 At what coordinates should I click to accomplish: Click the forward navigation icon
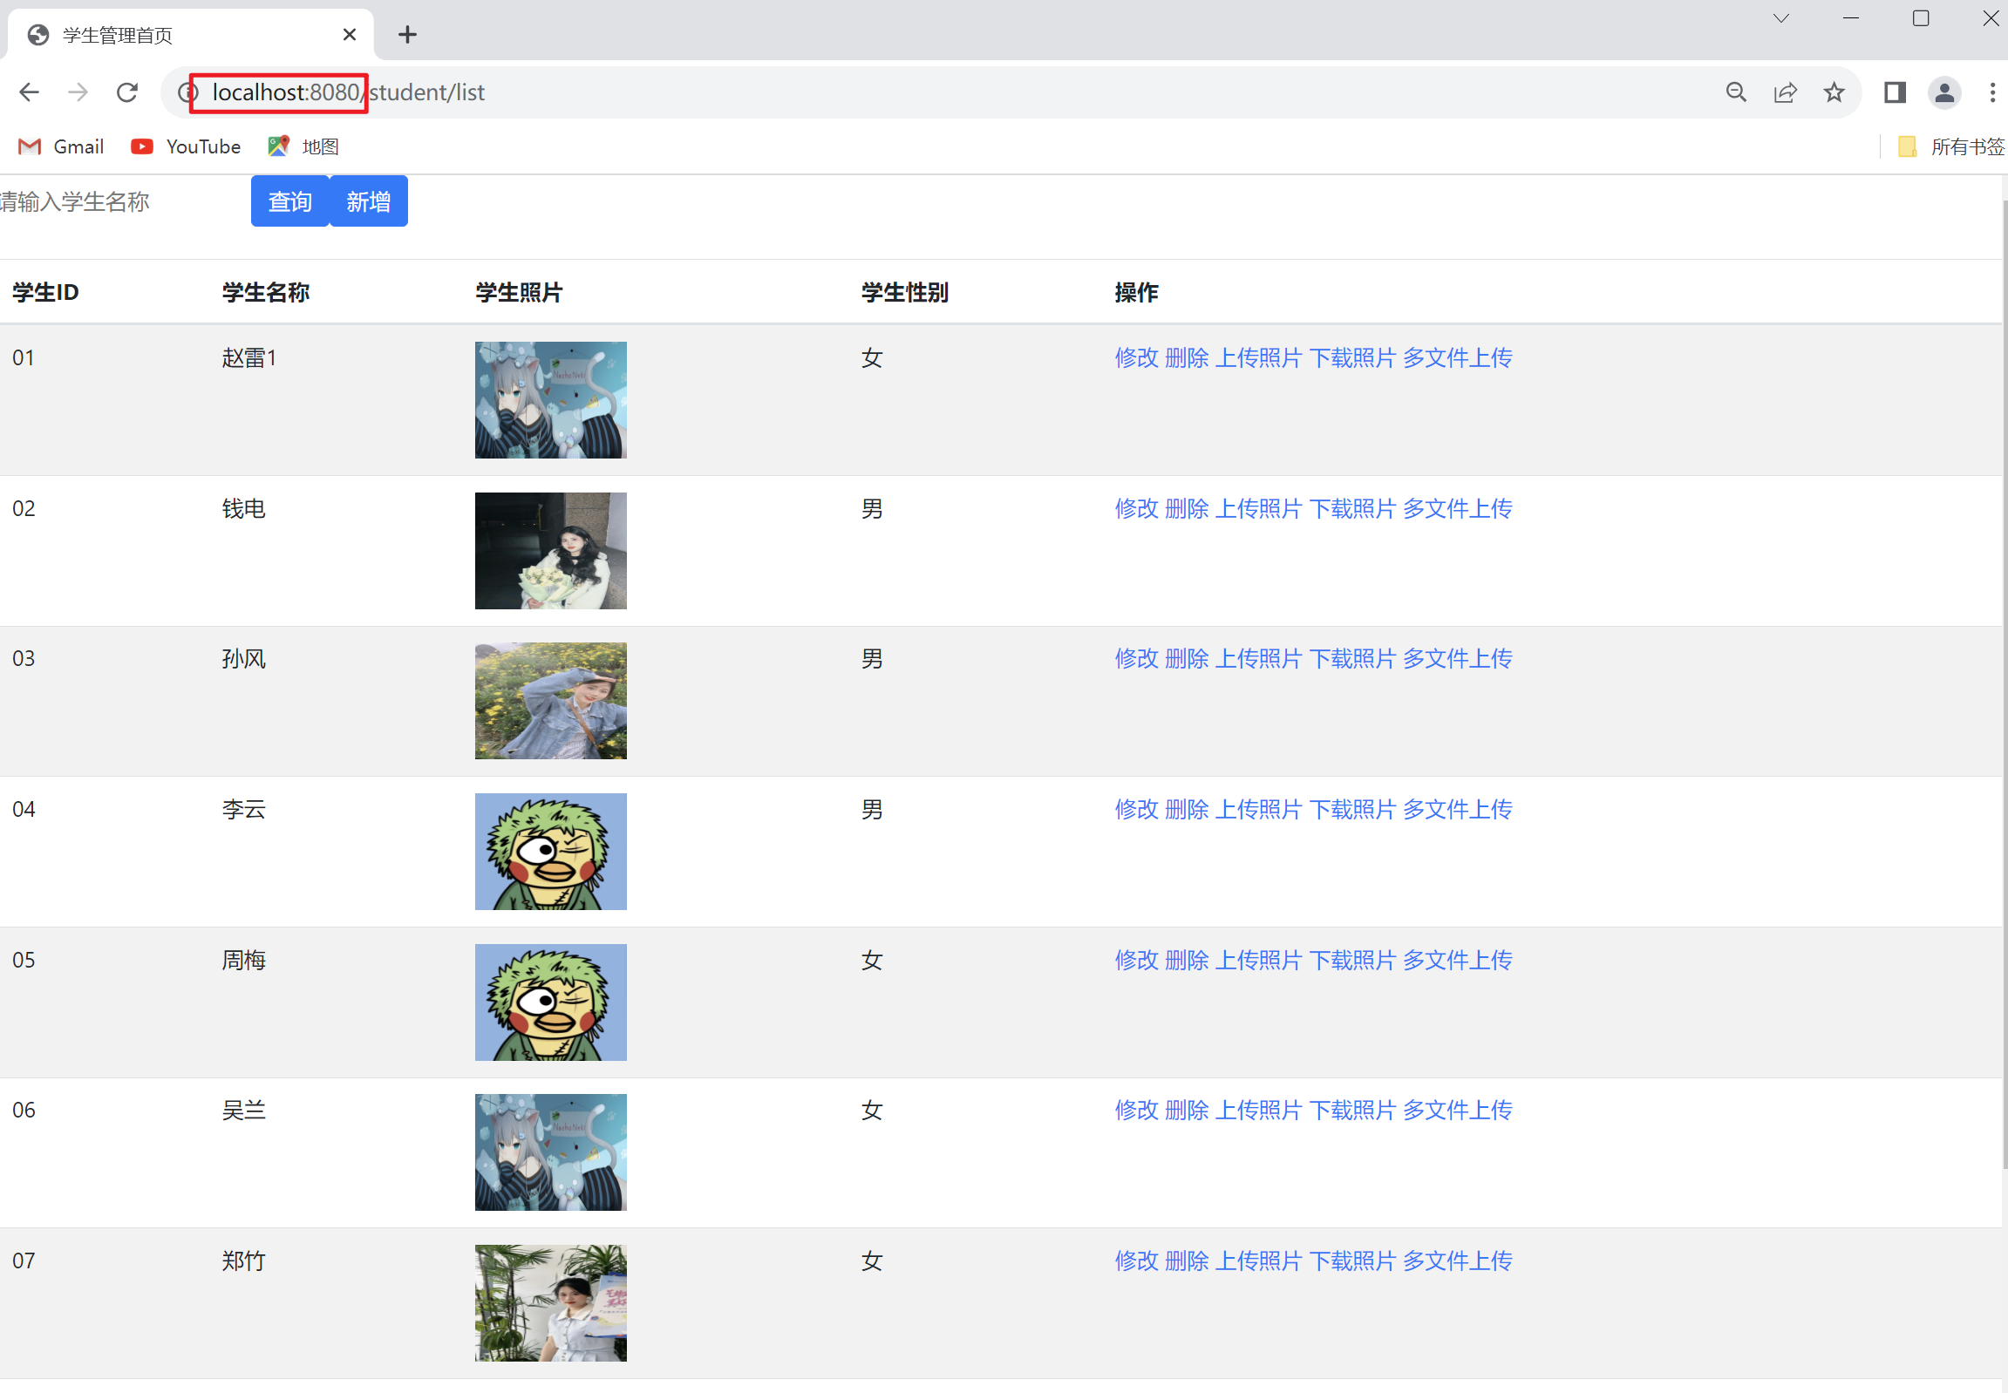point(78,92)
